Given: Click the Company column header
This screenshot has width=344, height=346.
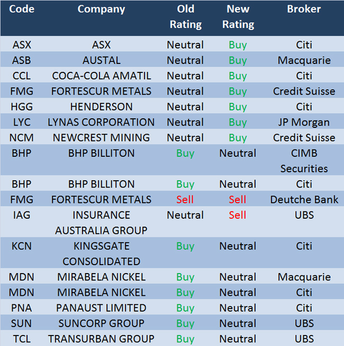Looking at the screenshot, I should (101, 9).
